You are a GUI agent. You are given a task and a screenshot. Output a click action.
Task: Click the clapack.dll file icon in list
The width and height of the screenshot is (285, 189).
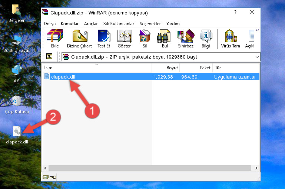(x=47, y=76)
